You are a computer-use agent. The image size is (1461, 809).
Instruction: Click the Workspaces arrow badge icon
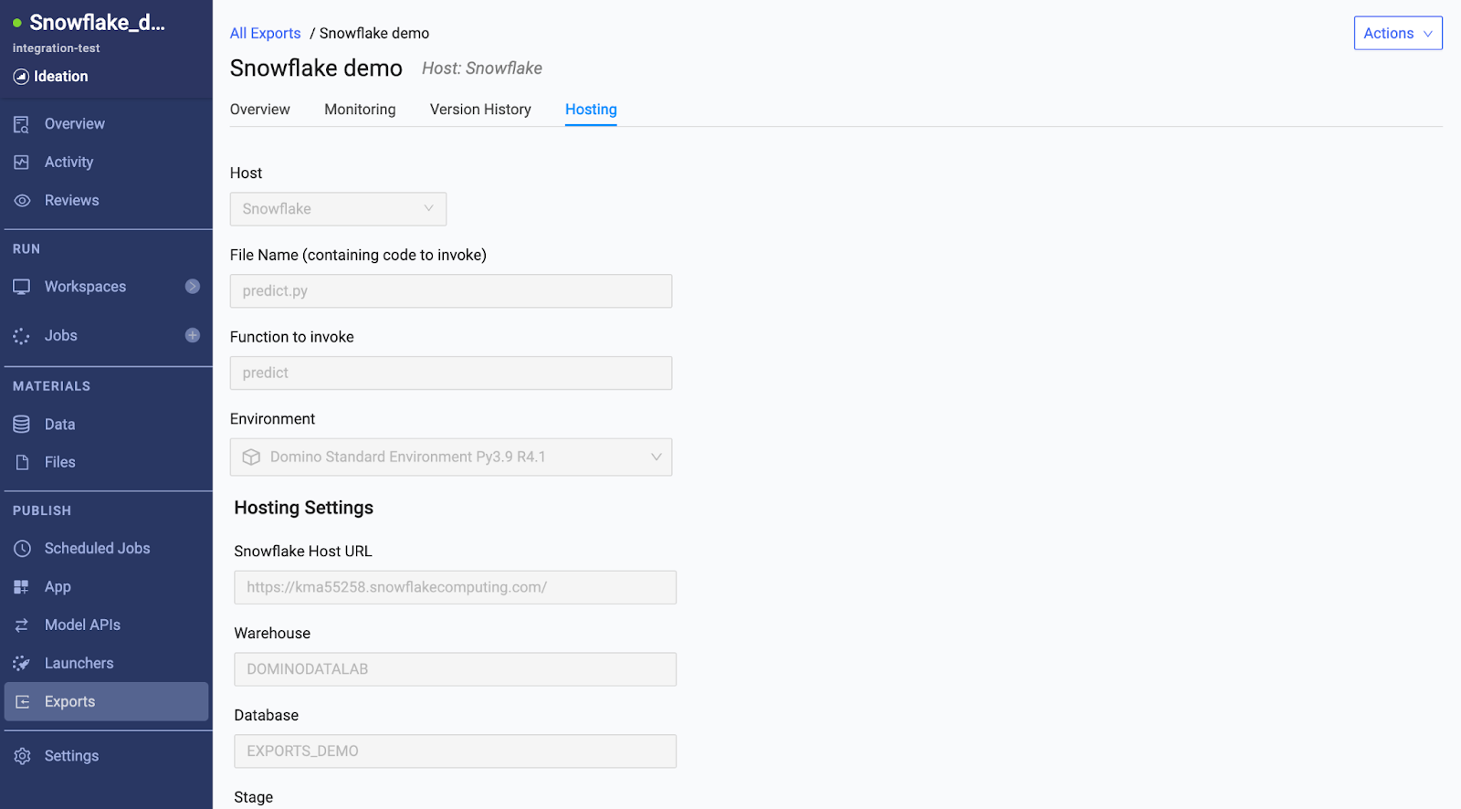193,287
